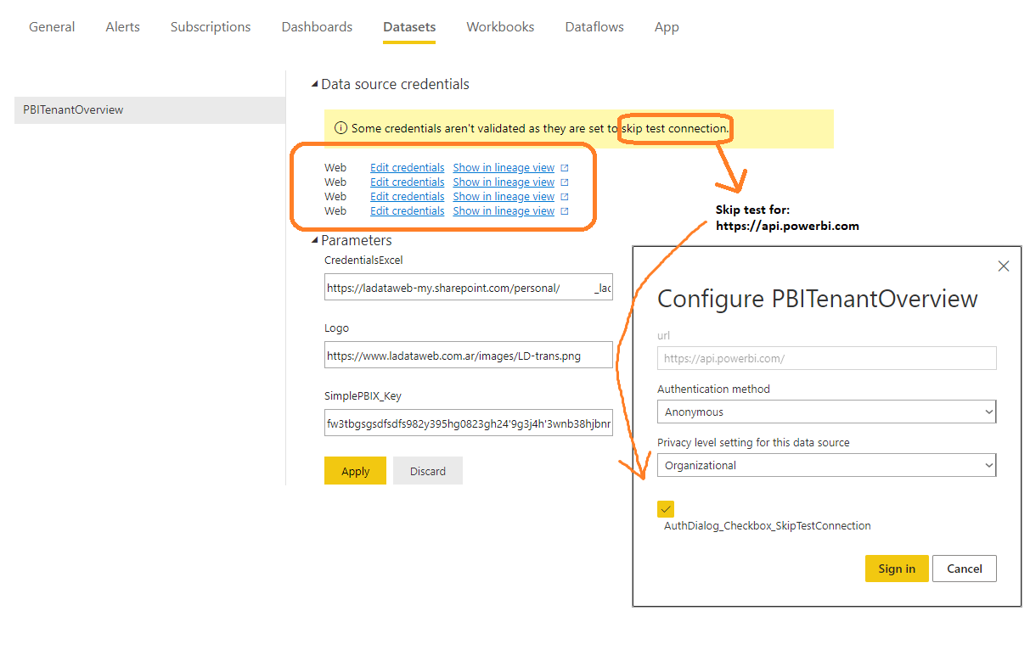
Task: Click external link icon on third Web row
Action: (565, 197)
